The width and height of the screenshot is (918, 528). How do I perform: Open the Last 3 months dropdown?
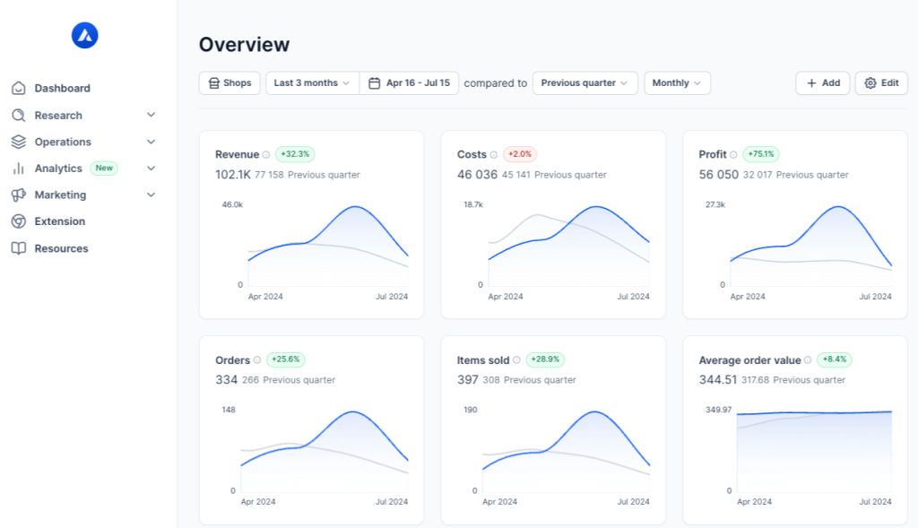312,83
